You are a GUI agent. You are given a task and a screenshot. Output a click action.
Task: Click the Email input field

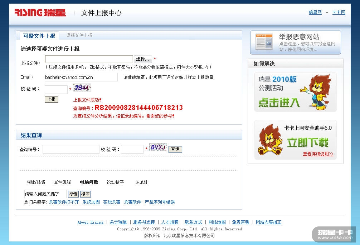[x=81, y=77]
